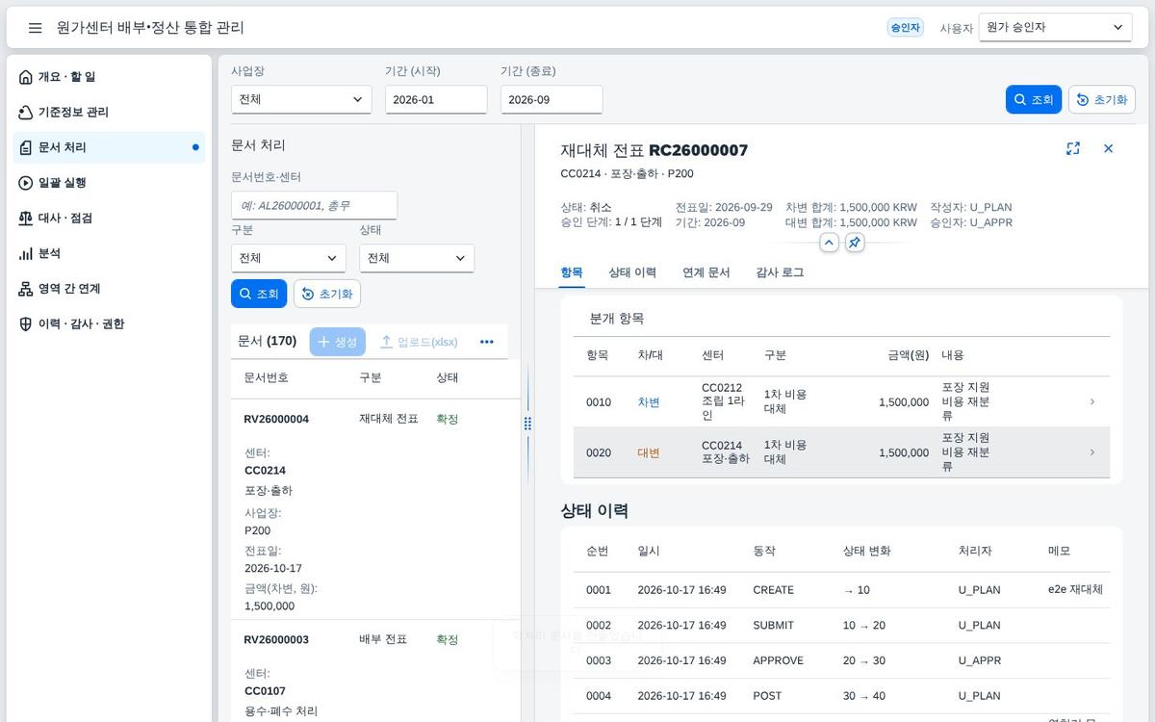Select document row RV26000004
The width and height of the screenshot is (1155, 722).
(375, 509)
